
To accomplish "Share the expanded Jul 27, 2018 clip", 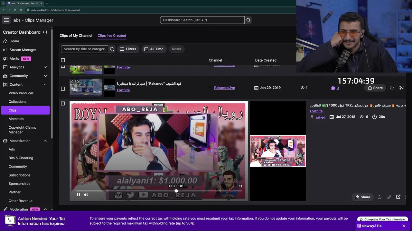I will tap(363, 197).
